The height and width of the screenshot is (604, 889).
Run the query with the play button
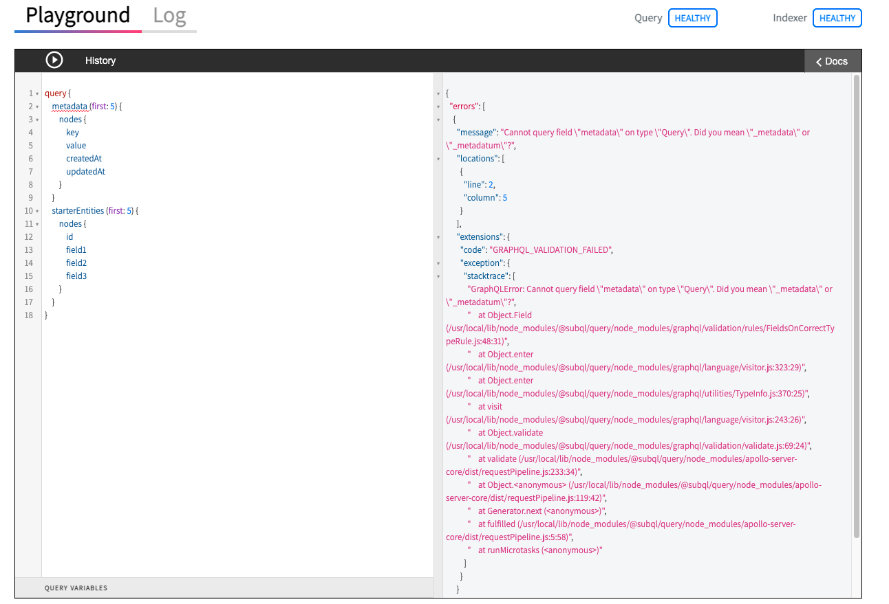tap(54, 60)
